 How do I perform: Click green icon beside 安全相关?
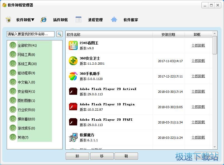click(x=13, y=91)
